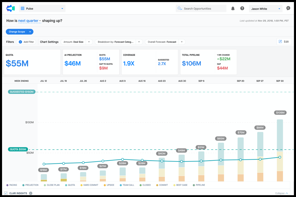Open the Pulse app grid icon
Screen dimensions: 296x197
[22, 8]
